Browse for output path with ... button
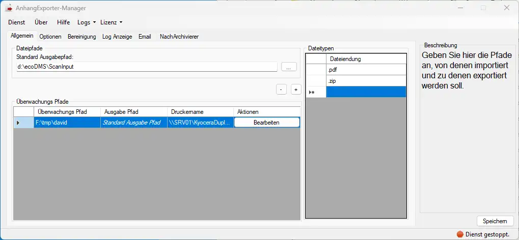Image resolution: width=519 pixels, height=240 pixels. coord(289,67)
